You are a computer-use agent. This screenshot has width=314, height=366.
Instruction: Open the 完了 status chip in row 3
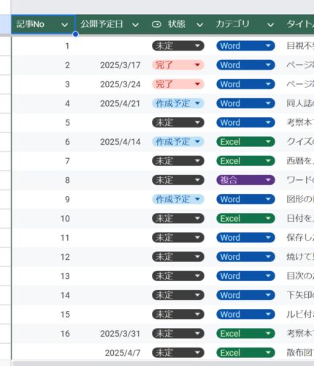click(x=178, y=84)
